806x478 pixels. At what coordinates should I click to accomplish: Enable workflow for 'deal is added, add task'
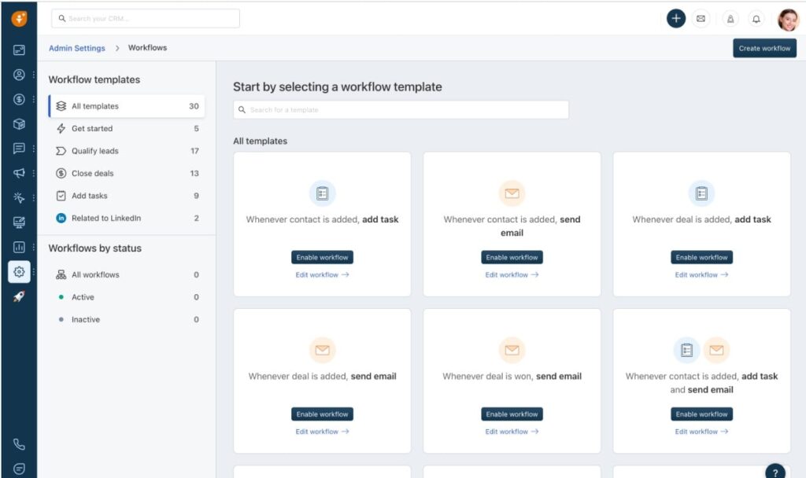click(x=701, y=257)
